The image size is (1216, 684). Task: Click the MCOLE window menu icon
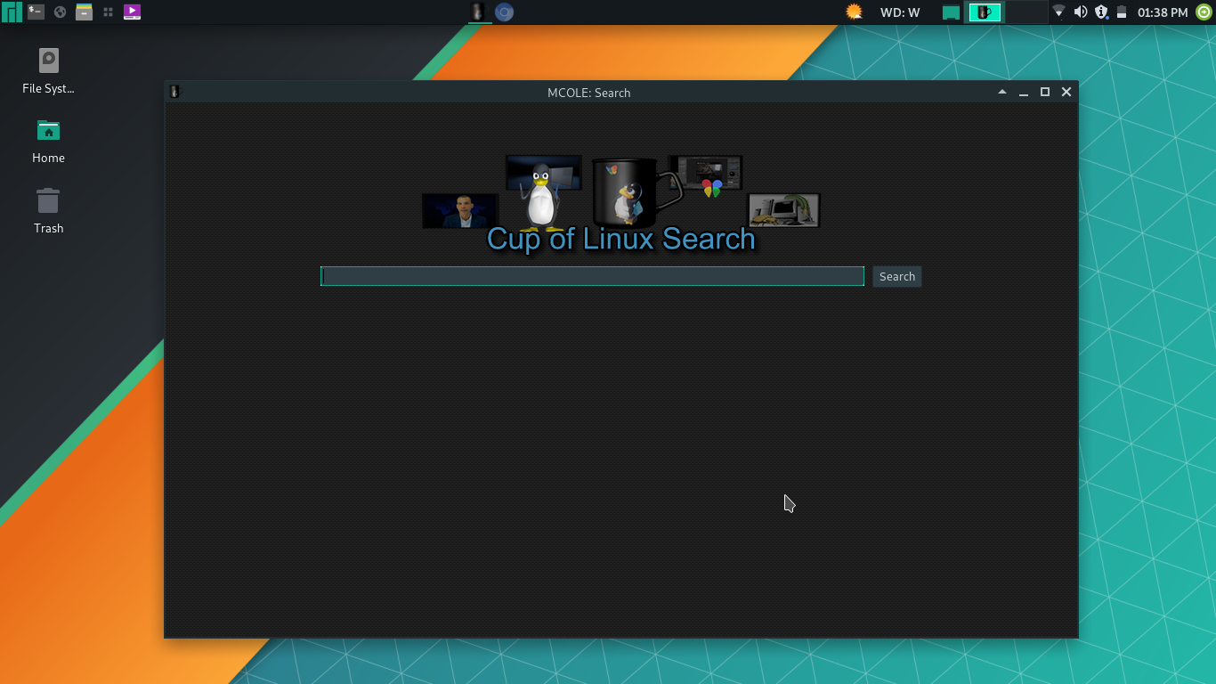coord(174,92)
